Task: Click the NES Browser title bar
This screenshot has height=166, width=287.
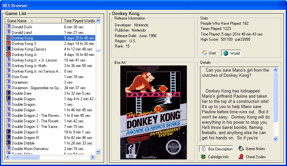Action: [144, 5]
